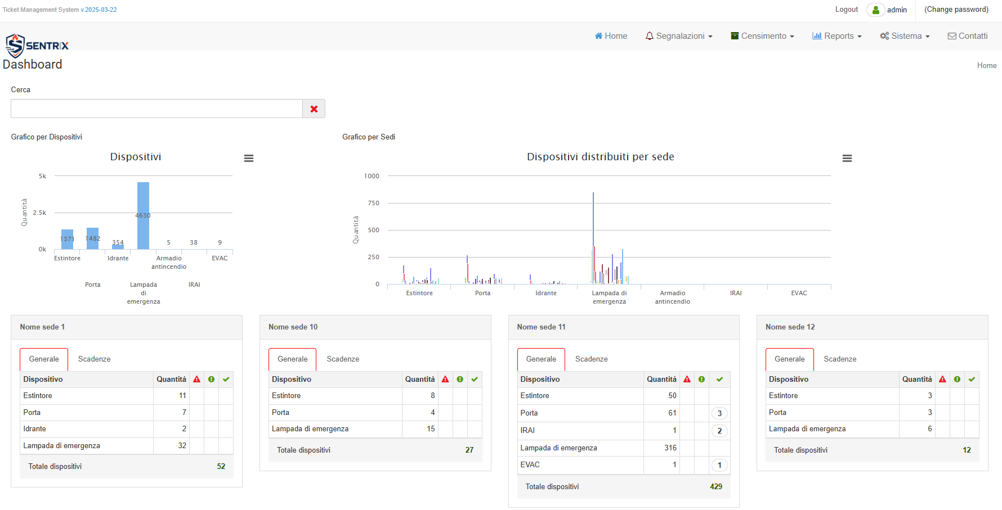
Task: Click the Lampada di emergenza bar labeled 4630
Action: pyautogui.click(x=144, y=215)
